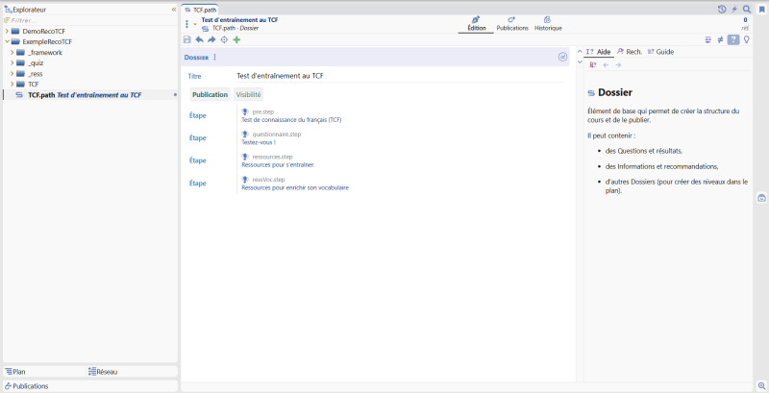Click the pre.step trophy icon
This screenshot has height=393, width=769.
(x=245, y=112)
